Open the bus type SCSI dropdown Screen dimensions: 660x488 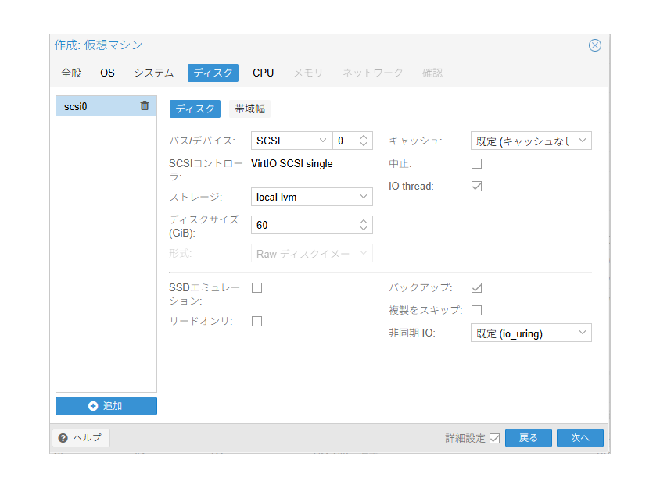(291, 141)
